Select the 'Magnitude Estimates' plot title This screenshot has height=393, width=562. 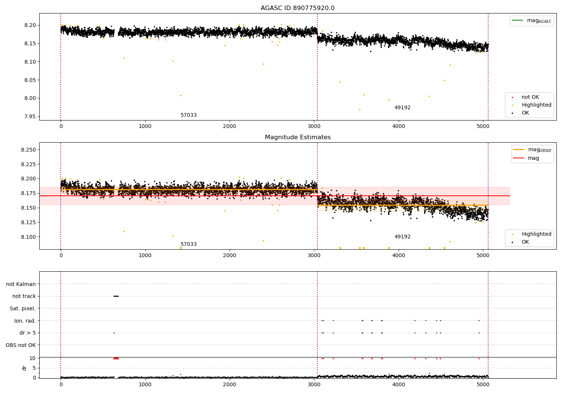coord(297,137)
